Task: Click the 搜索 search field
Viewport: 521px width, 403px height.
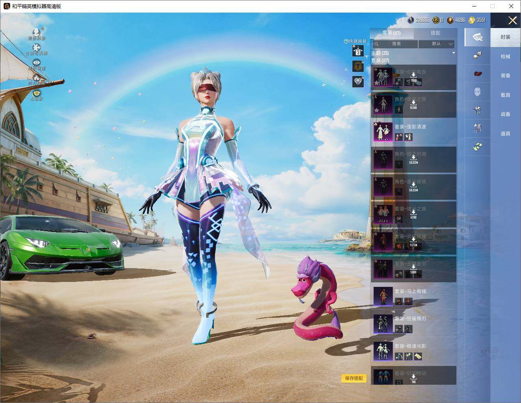Action: (x=394, y=43)
